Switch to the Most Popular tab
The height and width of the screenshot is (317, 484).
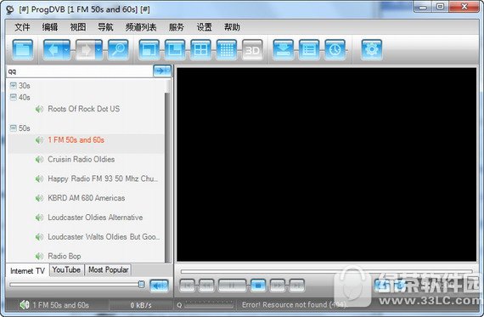109,269
